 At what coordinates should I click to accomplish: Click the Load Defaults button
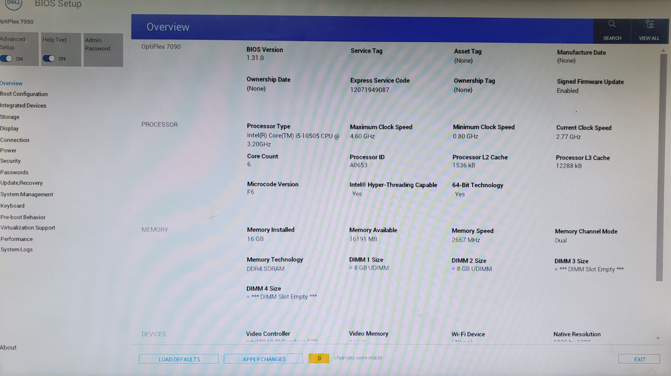(x=179, y=359)
